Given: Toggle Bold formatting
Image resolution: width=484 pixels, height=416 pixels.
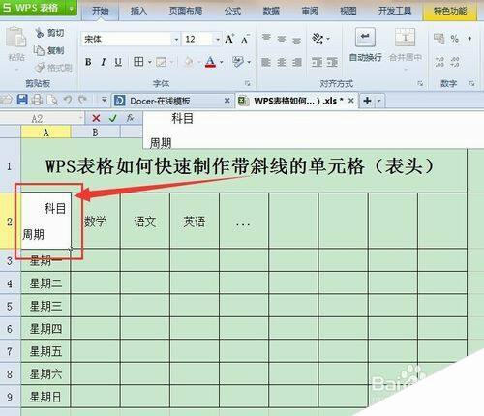Looking at the screenshot, I should click(88, 62).
